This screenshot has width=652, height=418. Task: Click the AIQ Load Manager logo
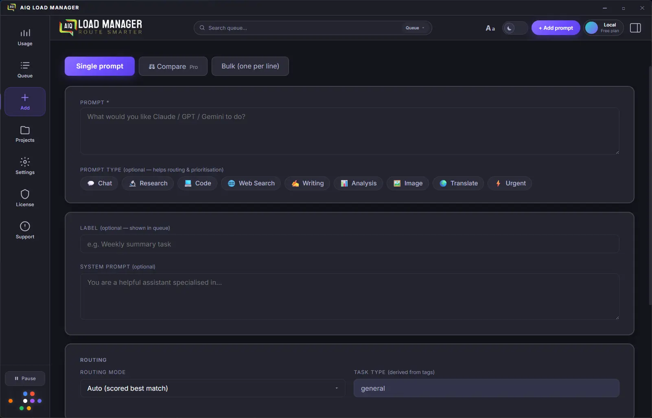[101, 27]
